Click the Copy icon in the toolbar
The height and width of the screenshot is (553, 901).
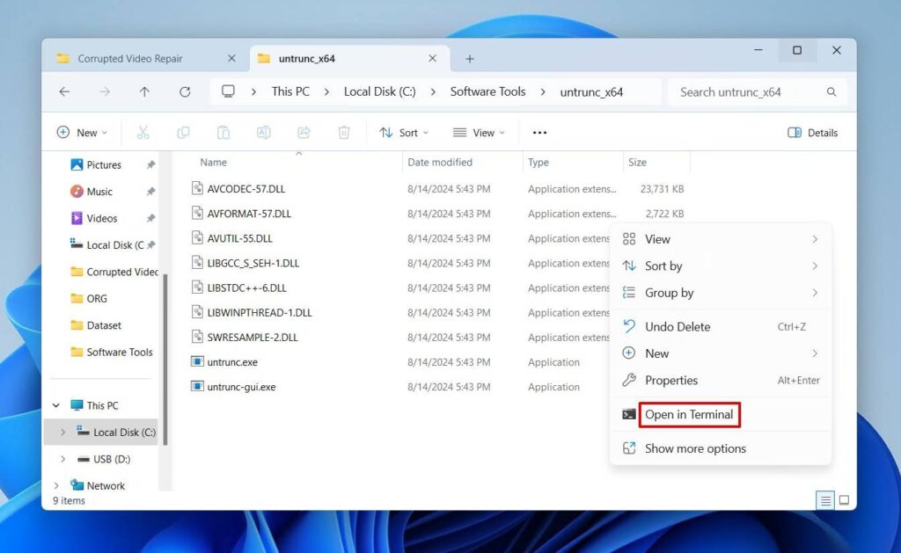click(183, 132)
